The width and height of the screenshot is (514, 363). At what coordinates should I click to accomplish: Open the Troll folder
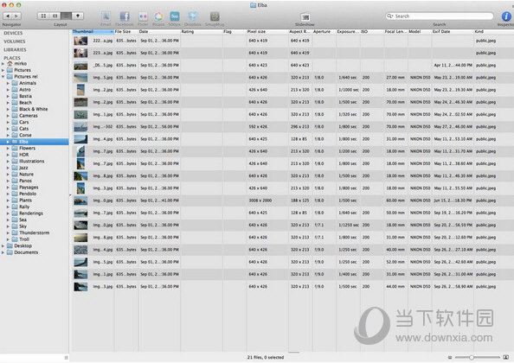[x=24, y=239]
